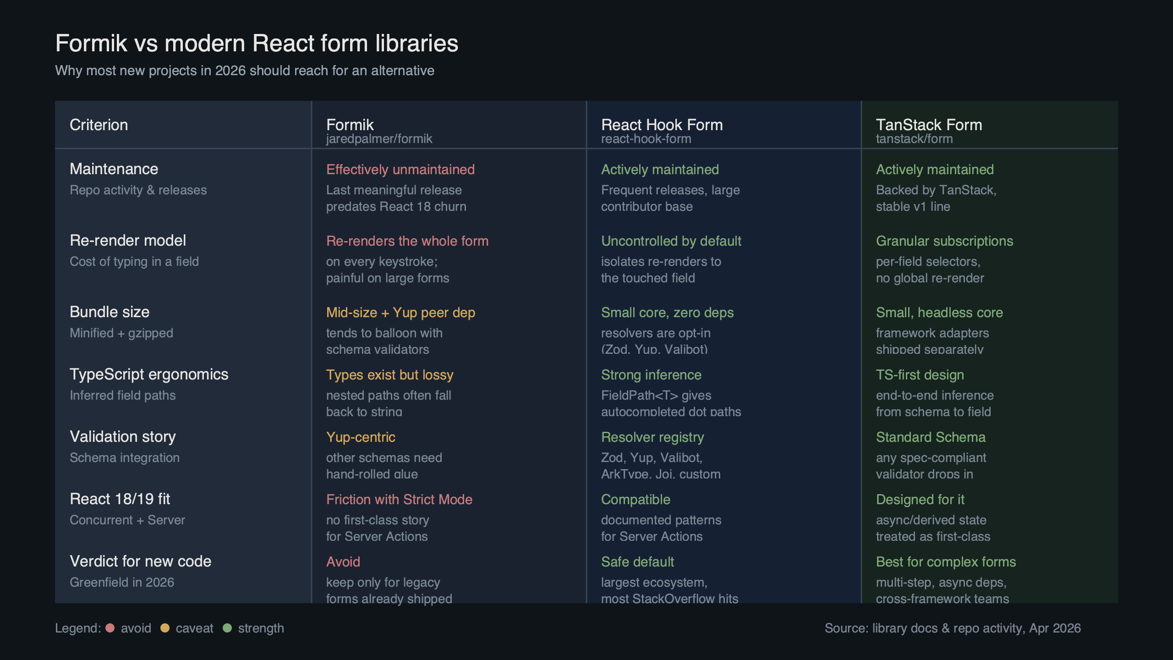
Task: Click the "Safe default" verdict text
Action: point(637,562)
